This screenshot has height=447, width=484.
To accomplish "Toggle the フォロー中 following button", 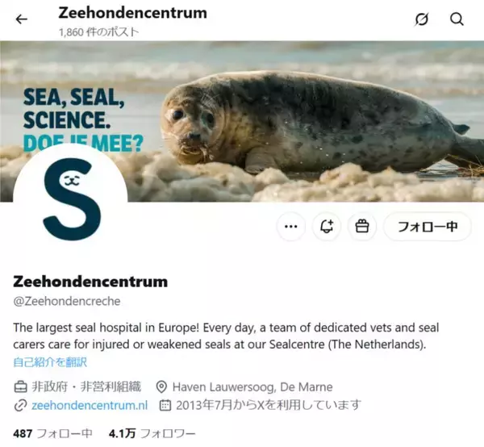I will point(428,227).
